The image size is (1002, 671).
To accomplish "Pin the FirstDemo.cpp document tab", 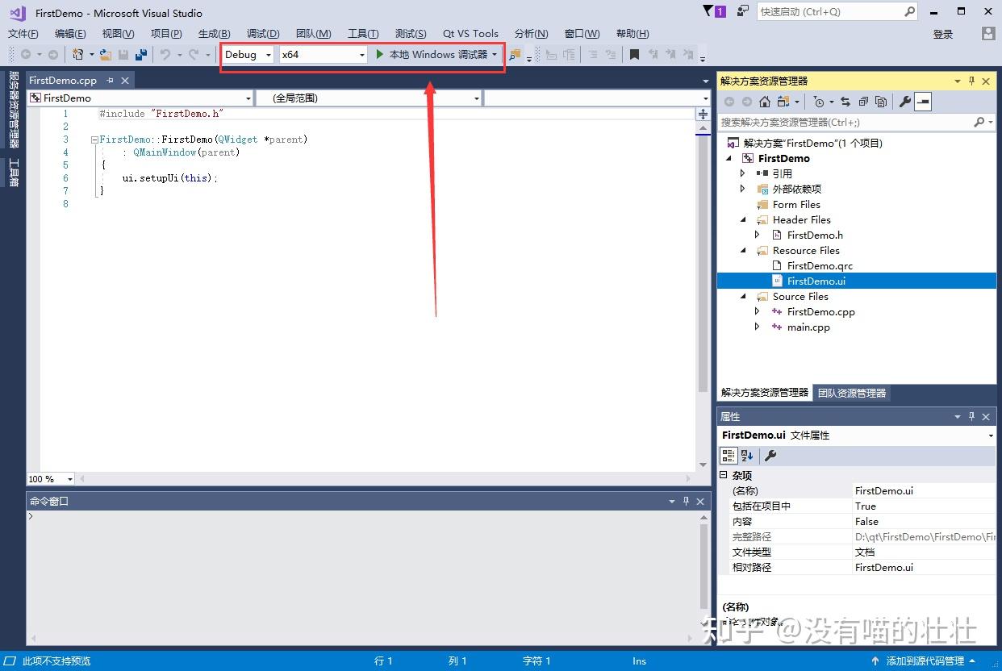I will click(108, 80).
